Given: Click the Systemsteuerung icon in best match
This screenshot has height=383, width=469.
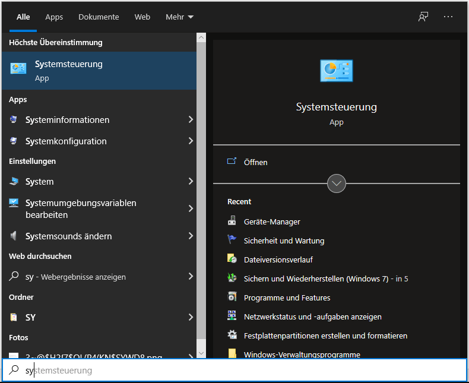Looking at the screenshot, I should (18, 69).
